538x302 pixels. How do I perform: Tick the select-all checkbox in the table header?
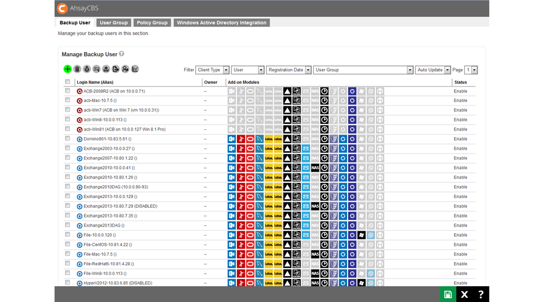pos(68,82)
